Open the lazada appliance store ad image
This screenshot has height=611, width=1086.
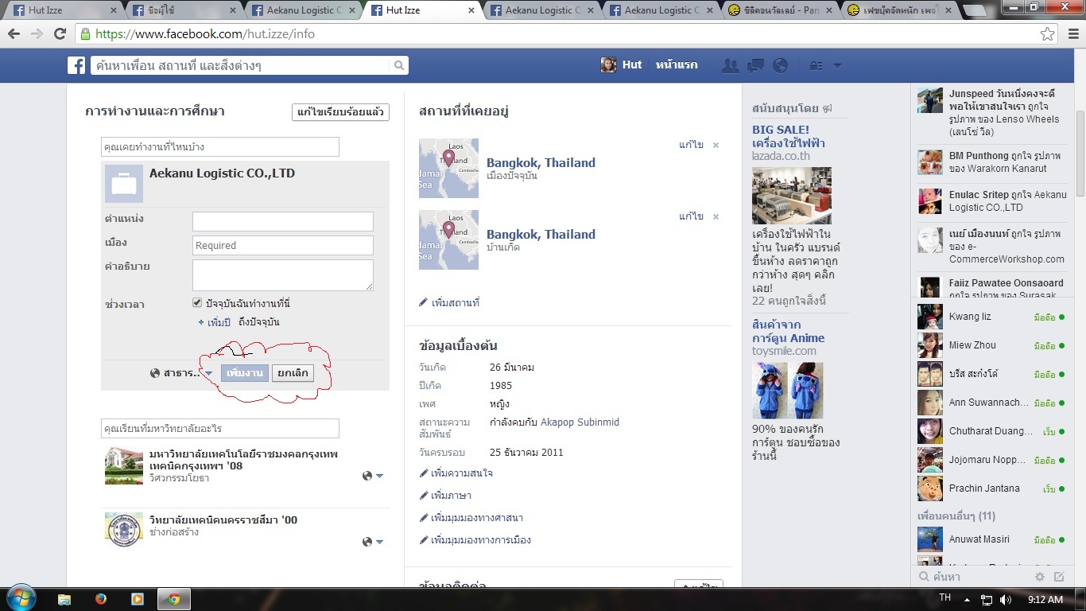[792, 196]
